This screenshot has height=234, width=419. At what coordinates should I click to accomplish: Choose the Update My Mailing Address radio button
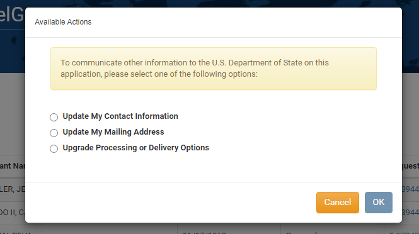click(x=54, y=133)
